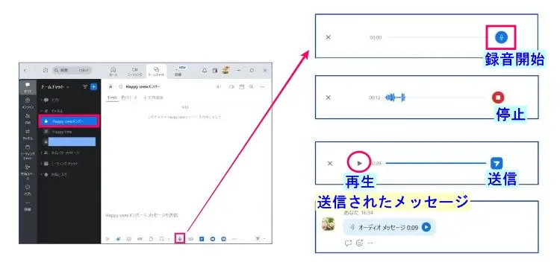The height and width of the screenshot is (268, 560).
Task: Expand the ミーティングチャット section in the chat list
Action: (59, 164)
